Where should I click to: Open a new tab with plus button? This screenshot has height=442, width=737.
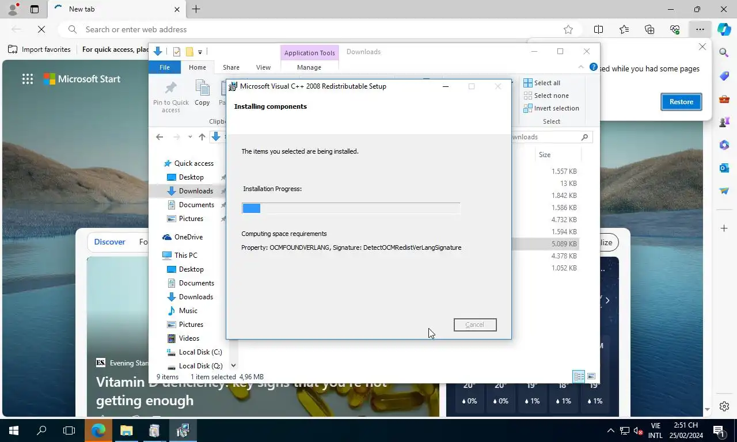(196, 9)
